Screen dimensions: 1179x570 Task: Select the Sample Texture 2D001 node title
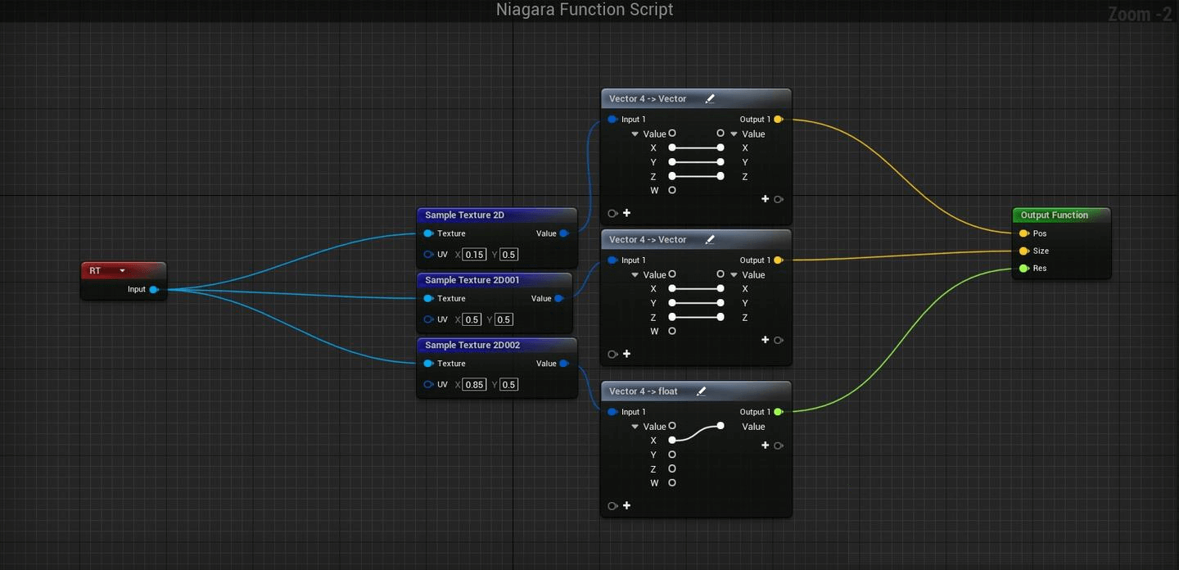(x=472, y=280)
